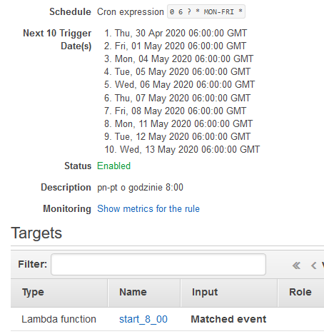
Task: Click the Filter label
Action: [x=33, y=264]
